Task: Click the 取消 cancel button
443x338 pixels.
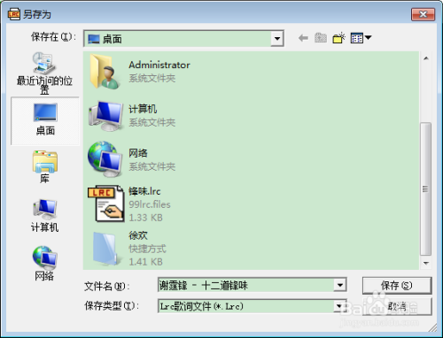Action: 397,307
